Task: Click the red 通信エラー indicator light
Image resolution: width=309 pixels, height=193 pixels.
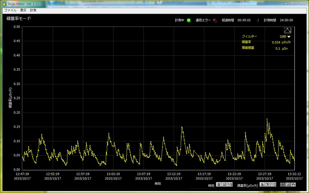Action: pyautogui.click(x=215, y=20)
